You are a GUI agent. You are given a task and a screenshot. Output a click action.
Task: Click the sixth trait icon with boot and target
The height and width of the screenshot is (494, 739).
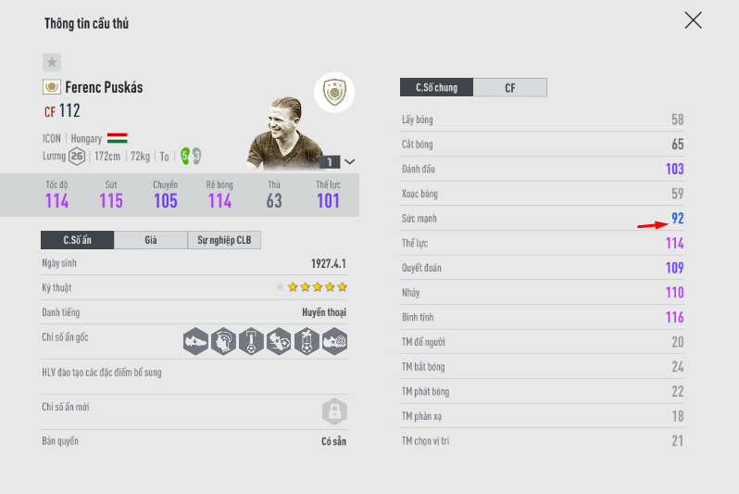click(x=334, y=341)
